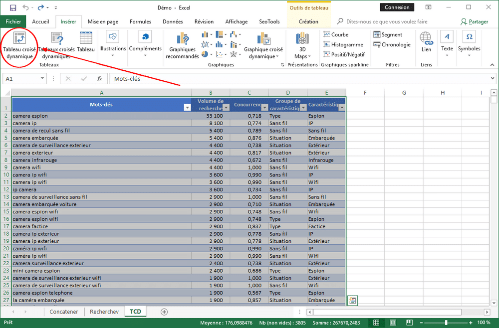Open the Graphique croisé dynamique menu
This screenshot has width=499, height=328.
pos(263,46)
